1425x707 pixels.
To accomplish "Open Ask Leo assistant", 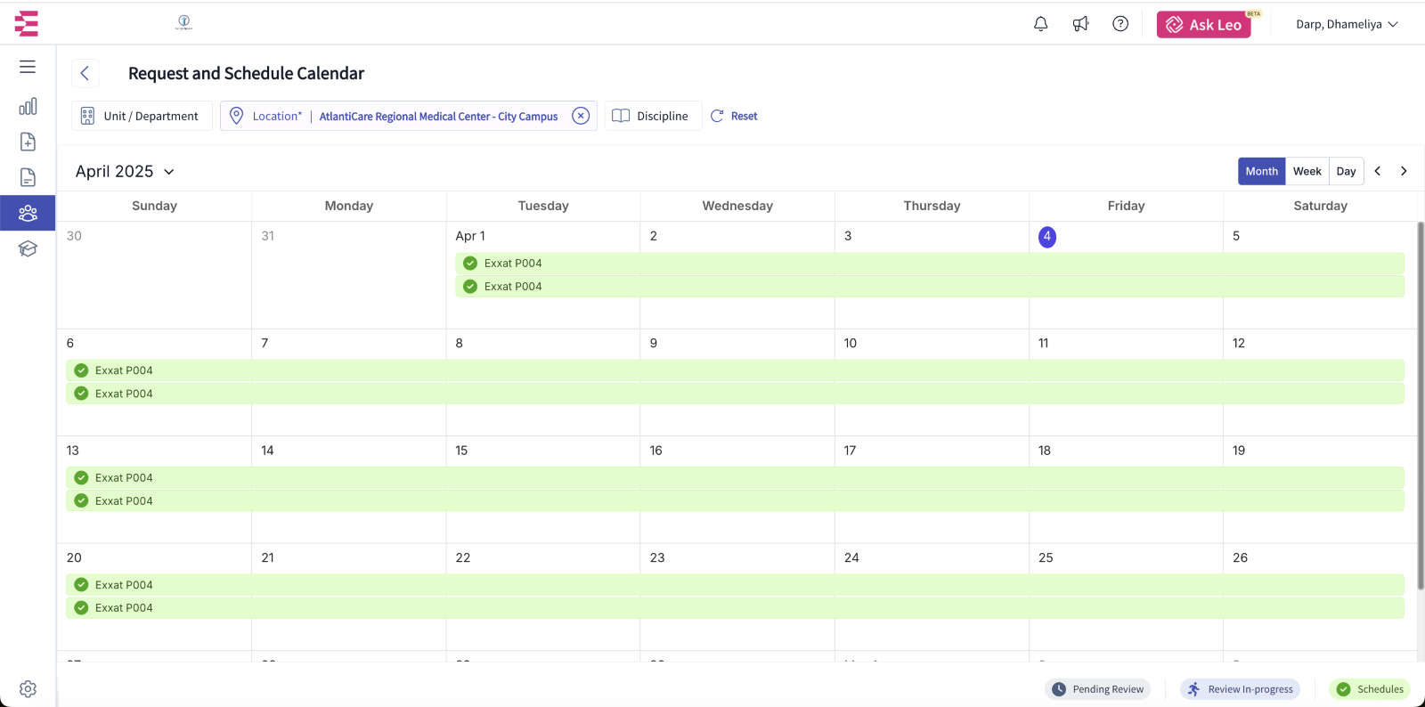I will click(x=1203, y=25).
